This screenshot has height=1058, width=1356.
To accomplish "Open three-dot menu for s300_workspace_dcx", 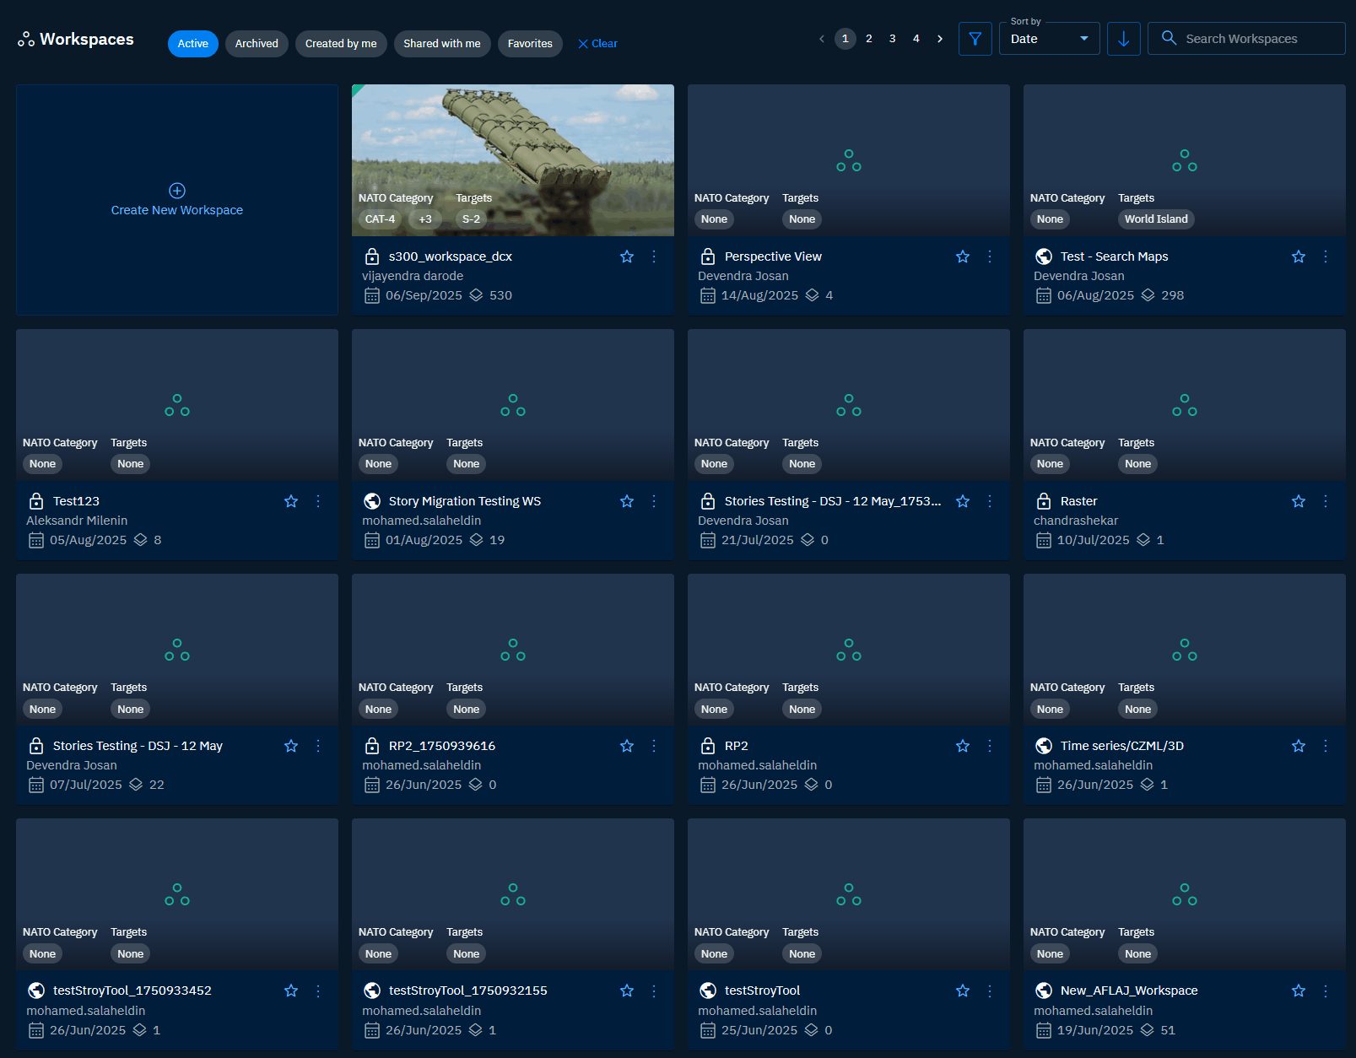I will [654, 256].
